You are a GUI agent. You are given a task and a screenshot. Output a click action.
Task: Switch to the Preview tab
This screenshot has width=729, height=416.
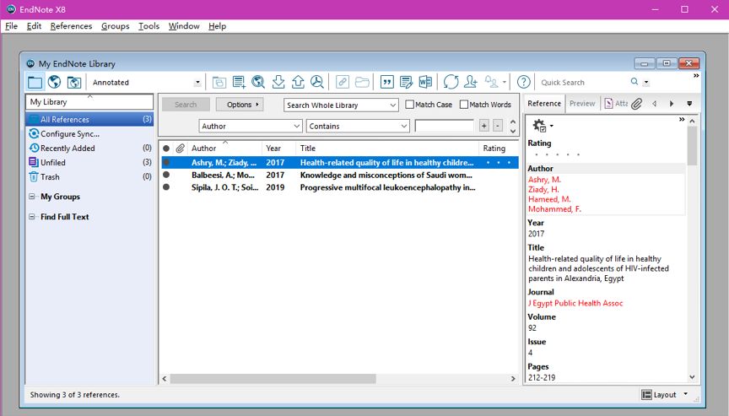point(582,104)
